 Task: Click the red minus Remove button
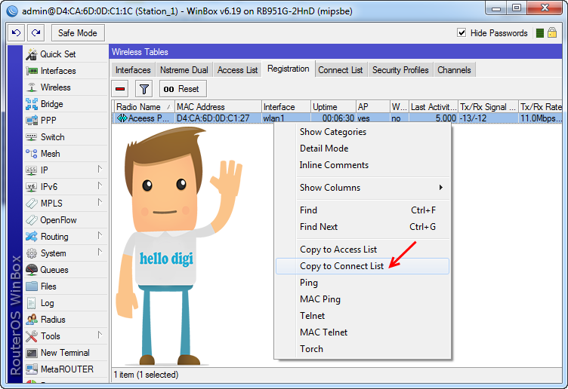coord(120,88)
